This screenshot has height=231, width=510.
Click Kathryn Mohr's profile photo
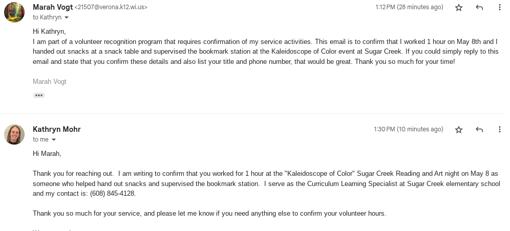point(14,134)
